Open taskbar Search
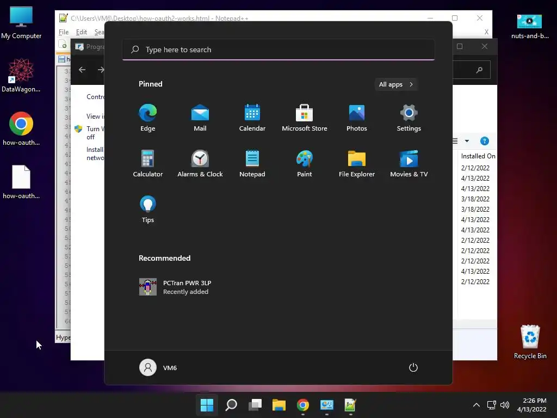This screenshot has width=557, height=418. click(x=231, y=405)
